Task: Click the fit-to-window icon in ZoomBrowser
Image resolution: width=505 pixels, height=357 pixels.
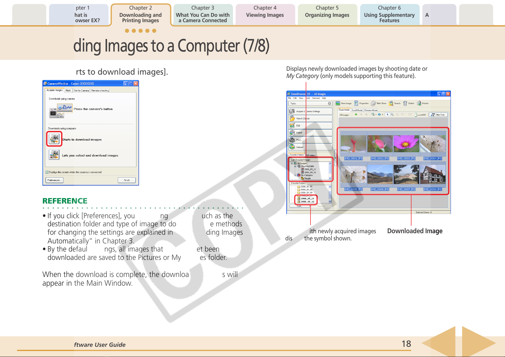Action: coord(410,115)
